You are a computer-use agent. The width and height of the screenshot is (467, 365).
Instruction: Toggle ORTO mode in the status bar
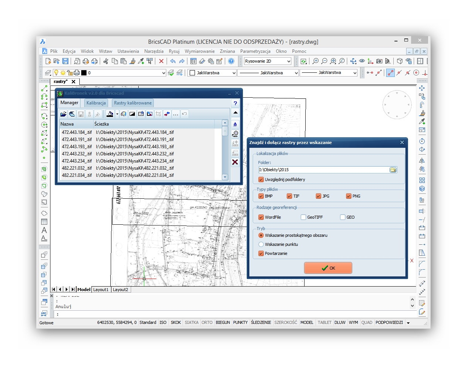coord(207,323)
